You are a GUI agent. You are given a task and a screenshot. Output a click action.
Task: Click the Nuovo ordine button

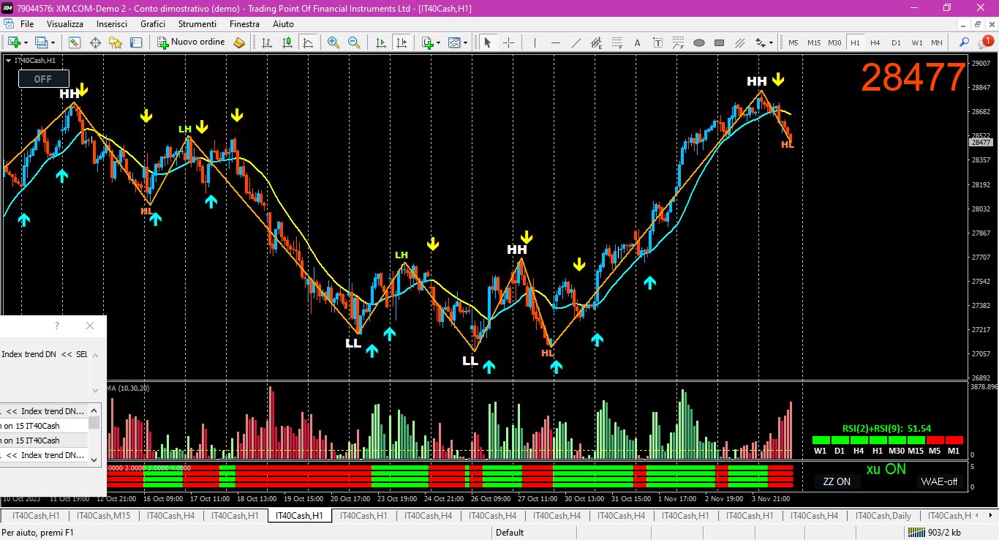192,42
